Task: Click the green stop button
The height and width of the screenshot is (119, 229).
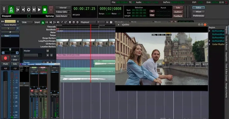Action: [45, 10]
